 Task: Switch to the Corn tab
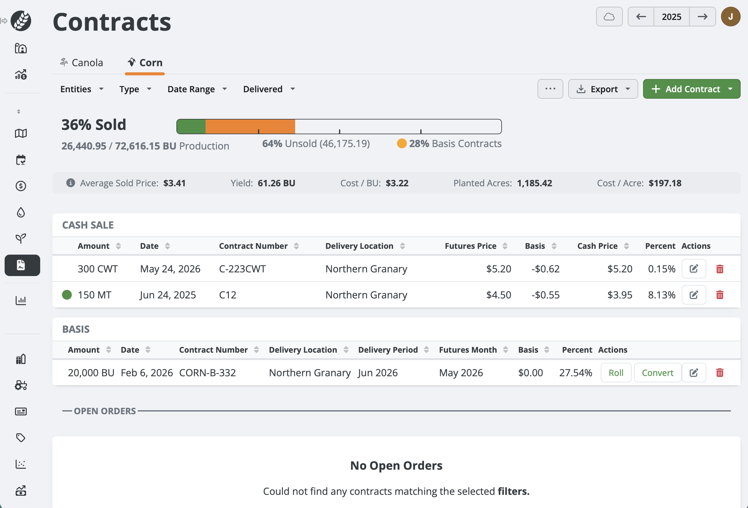tap(145, 63)
